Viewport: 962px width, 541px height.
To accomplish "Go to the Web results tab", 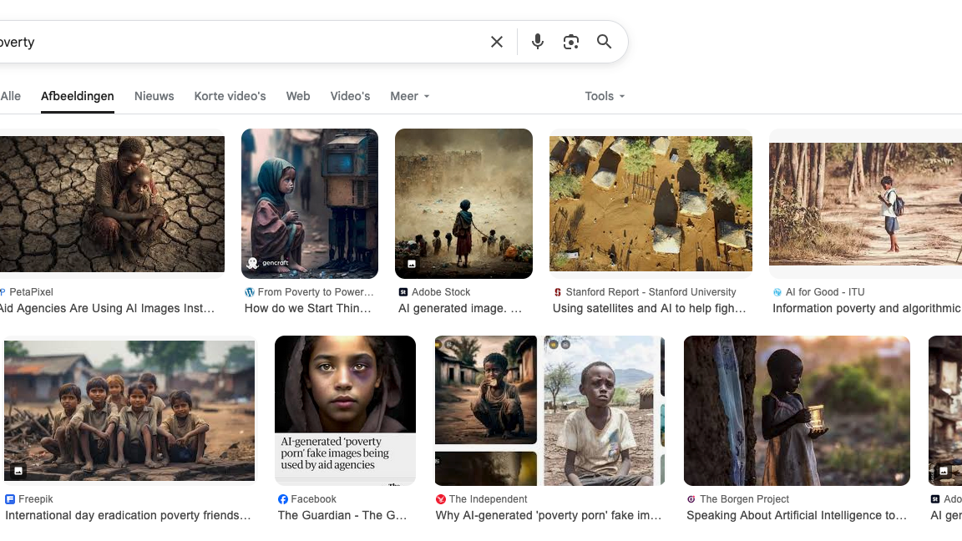I will point(298,96).
